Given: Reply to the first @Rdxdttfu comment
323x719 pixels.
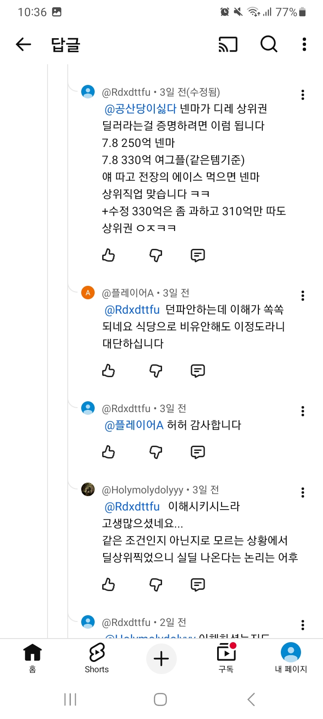Looking at the screenshot, I should click(198, 255).
